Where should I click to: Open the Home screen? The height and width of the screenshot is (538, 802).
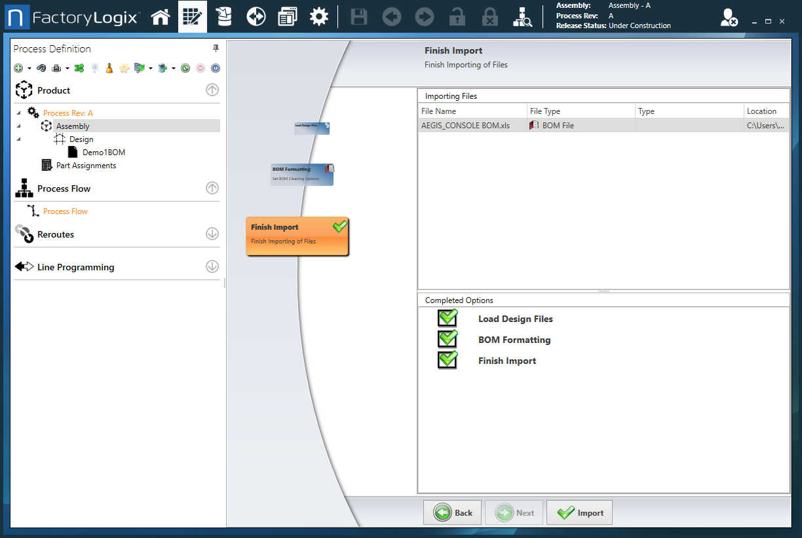pyautogui.click(x=161, y=16)
